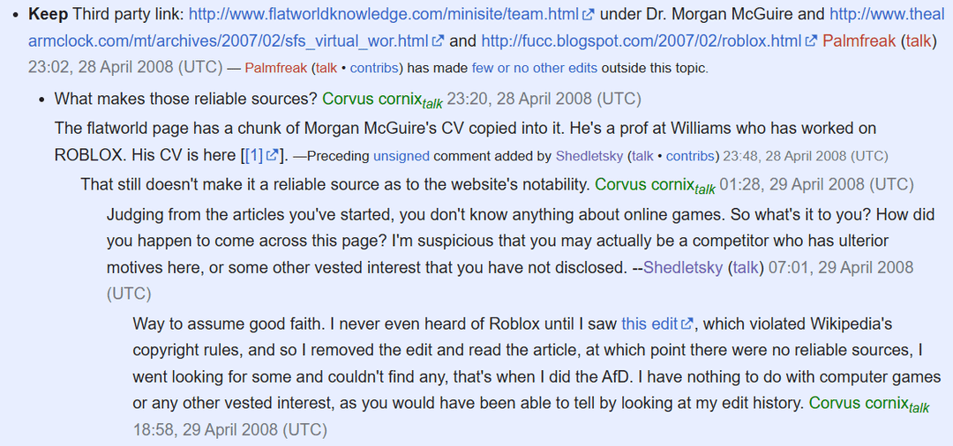Open 'this edit' diff link
This screenshot has height=446, width=953.
click(x=649, y=323)
